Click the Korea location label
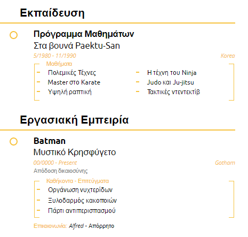 coord(228,56)
